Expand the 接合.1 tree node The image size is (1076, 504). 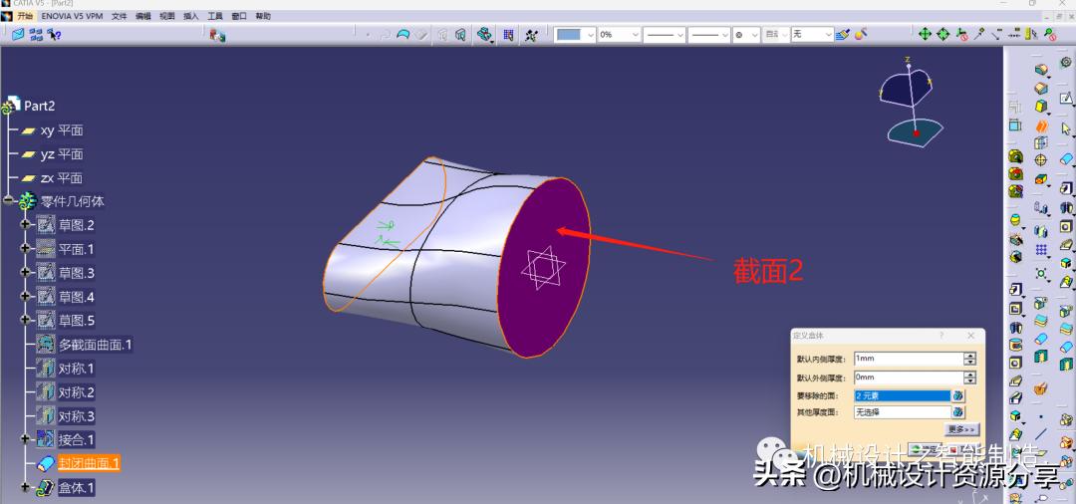26,439
